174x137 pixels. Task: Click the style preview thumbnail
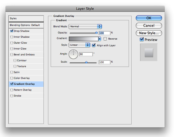coord(149,52)
